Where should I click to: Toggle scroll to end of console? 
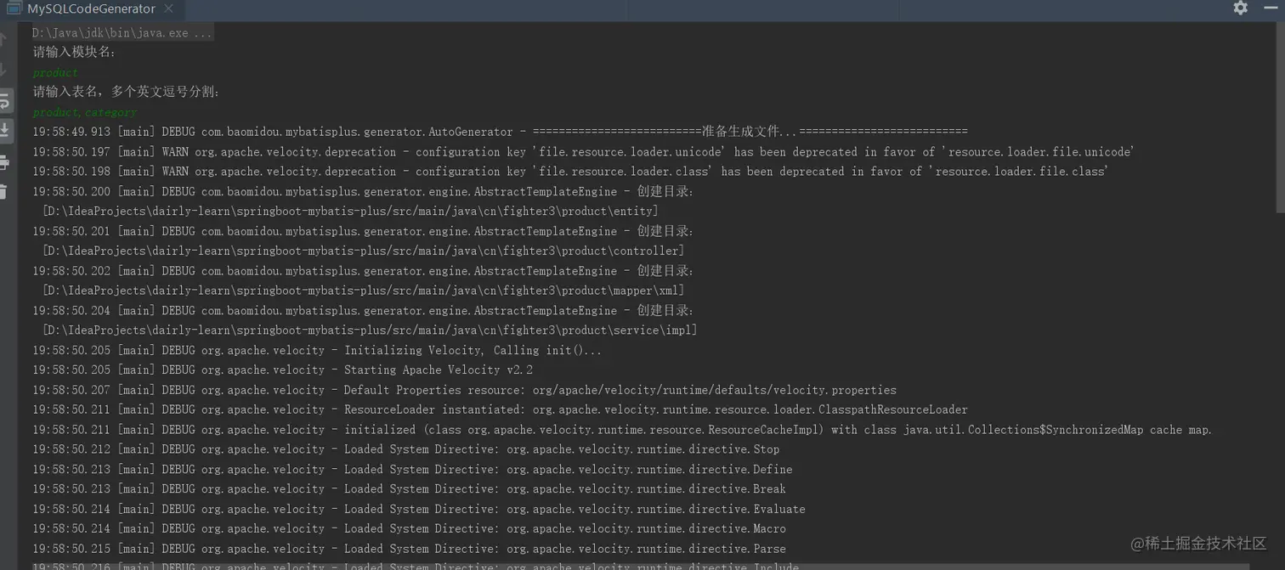pyautogui.click(x=4, y=130)
